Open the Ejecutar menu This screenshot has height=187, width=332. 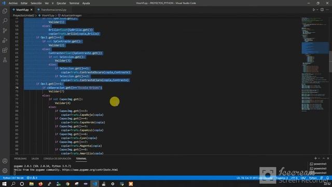pyautogui.click(x=61, y=3)
